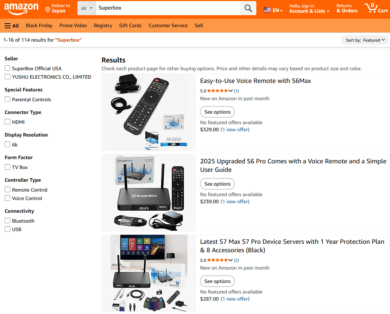This screenshot has width=390, height=314.
Task: Expand the search category All dropdown
Action: (x=87, y=8)
